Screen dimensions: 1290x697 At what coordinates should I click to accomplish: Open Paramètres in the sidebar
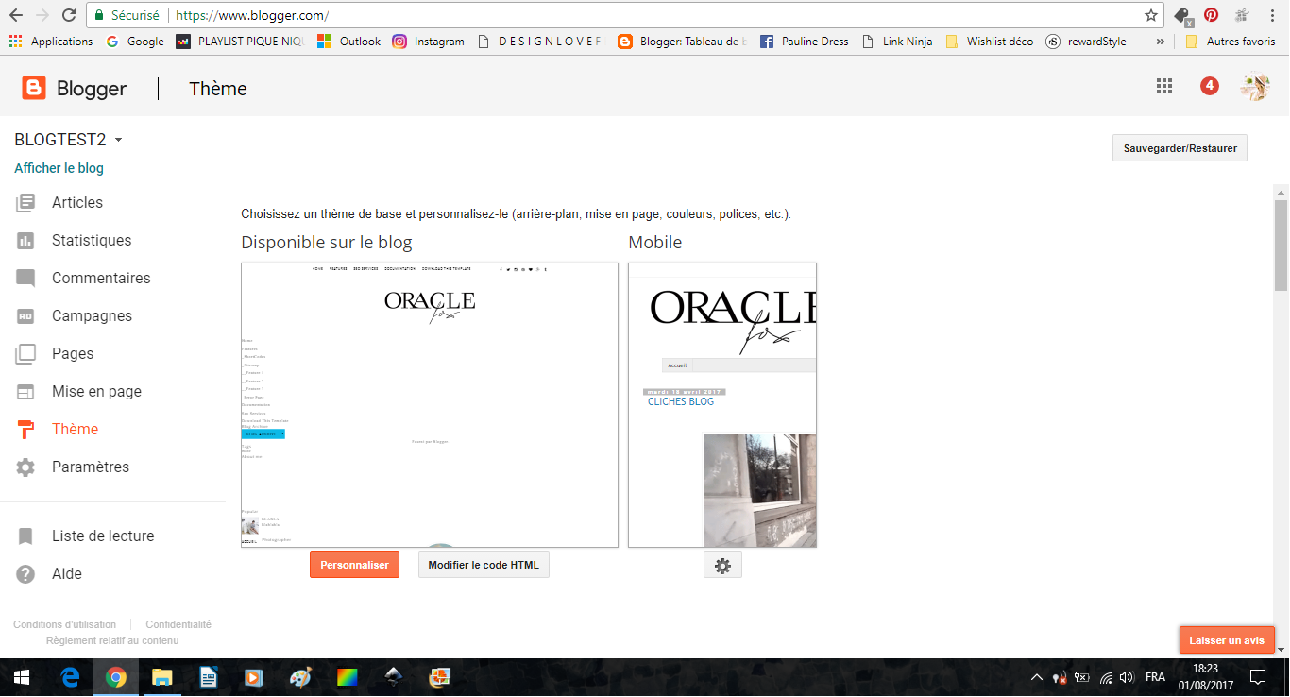(x=91, y=467)
